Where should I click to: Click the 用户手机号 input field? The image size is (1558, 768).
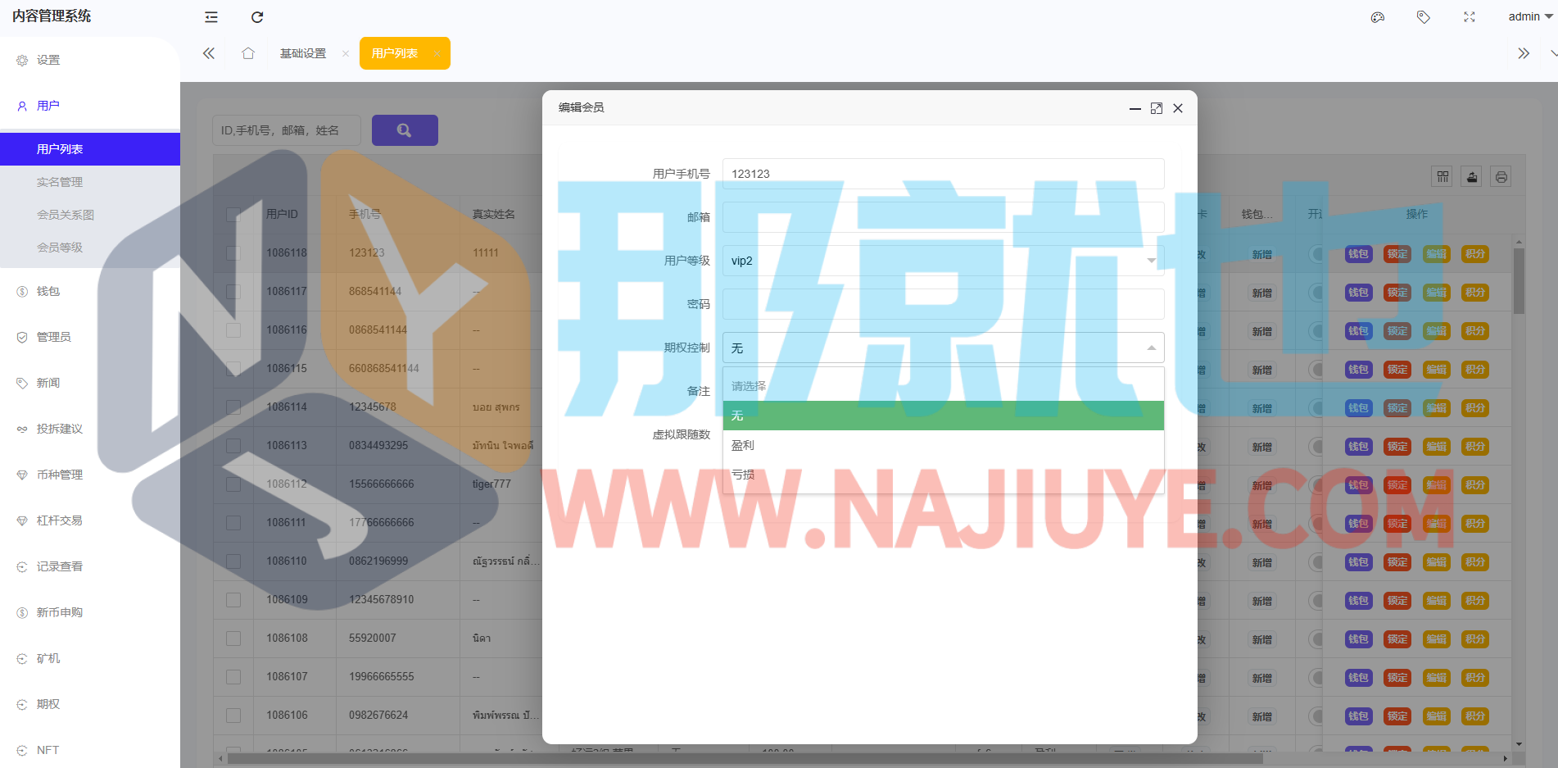point(943,174)
